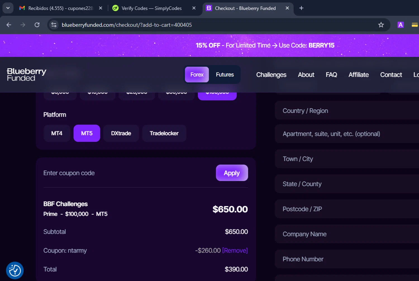Select the MT4 platform option
This screenshot has width=419, height=281.
pos(57,133)
